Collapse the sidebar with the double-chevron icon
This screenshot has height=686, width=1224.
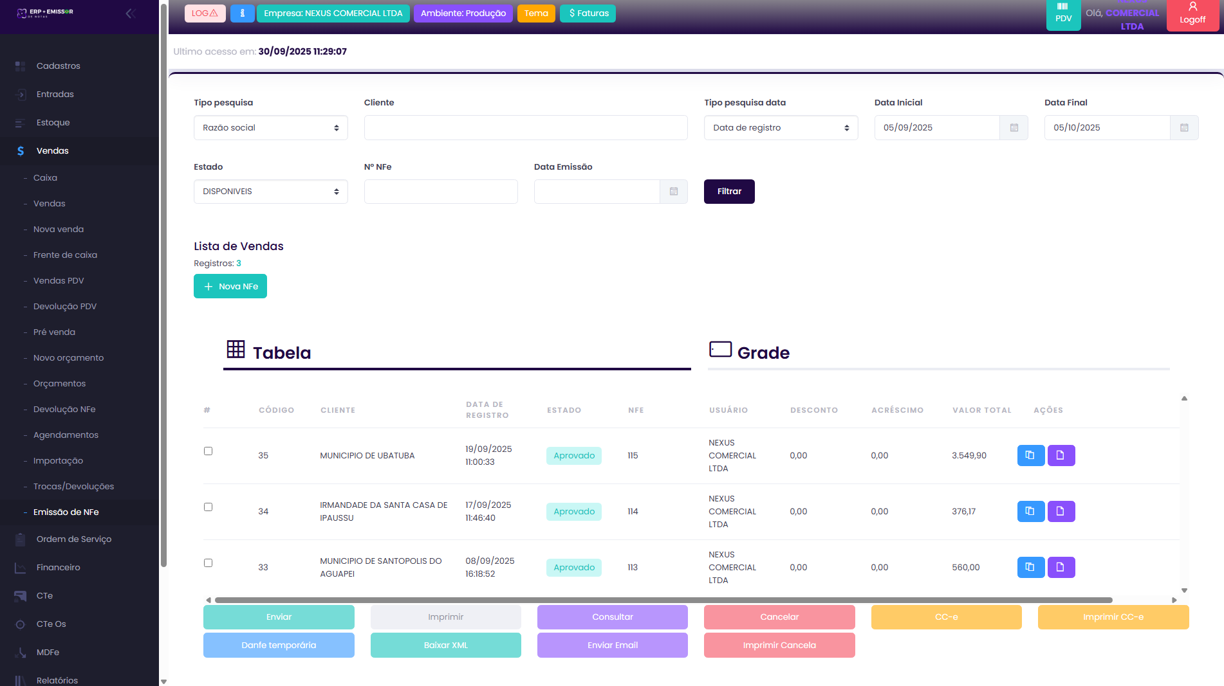tap(131, 14)
